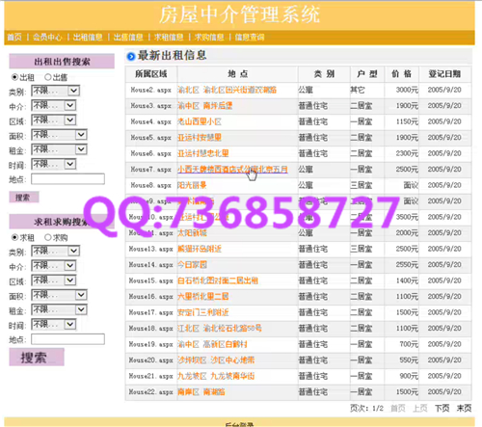Choose the 求购 radio option
The width and height of the screenshot is (482, 427).
point(48,237)
